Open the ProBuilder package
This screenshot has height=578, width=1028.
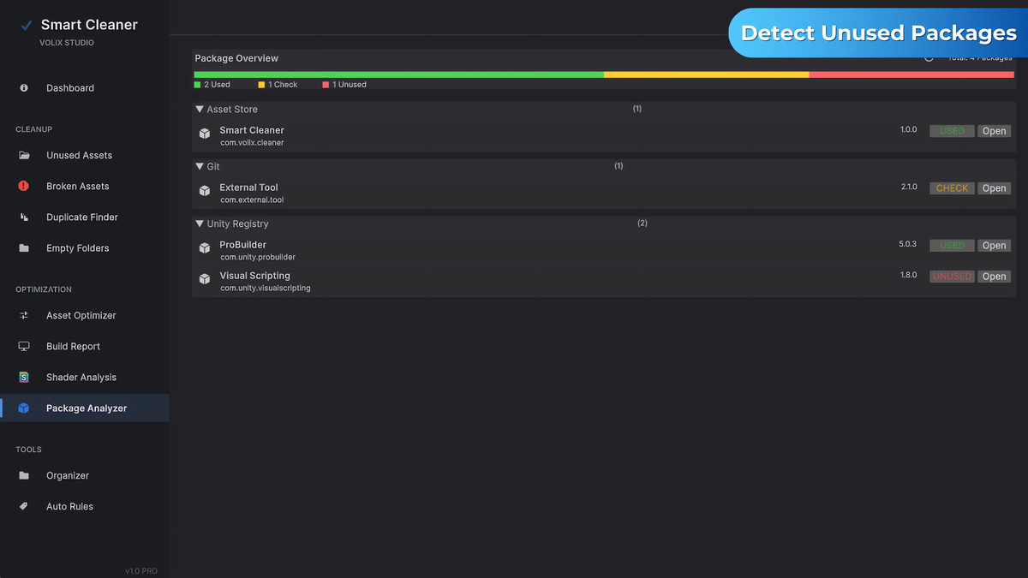(x=994, y=245)
